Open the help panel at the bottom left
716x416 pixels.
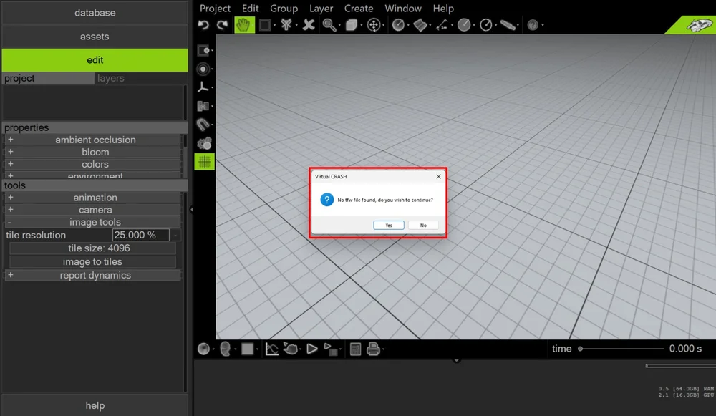[x=95, y=405]
